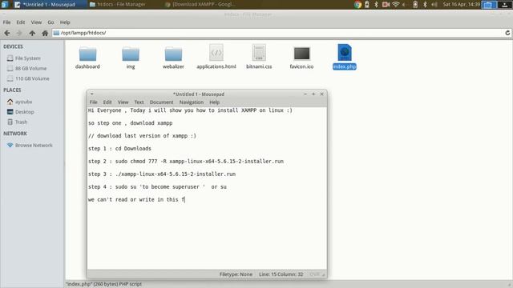This screenshot has height=288, width=513.
Task: Select the img folder icon
Action: pos(131,54)
